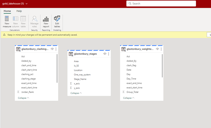This screenshot has width=211, height=128.
Task: Open more options for glastonbury_weighted table
Action: point(161,49)
